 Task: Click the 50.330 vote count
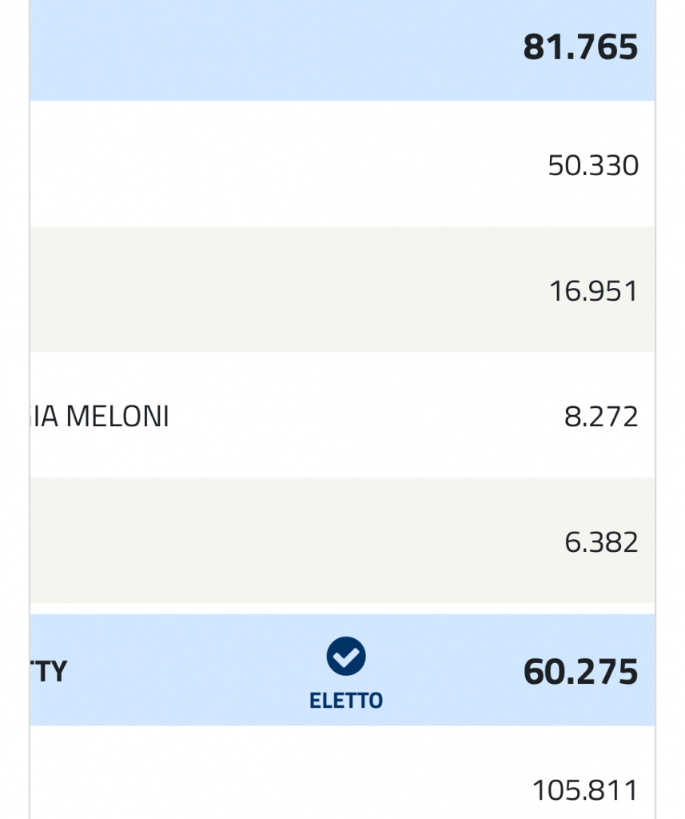coord(593,165)
